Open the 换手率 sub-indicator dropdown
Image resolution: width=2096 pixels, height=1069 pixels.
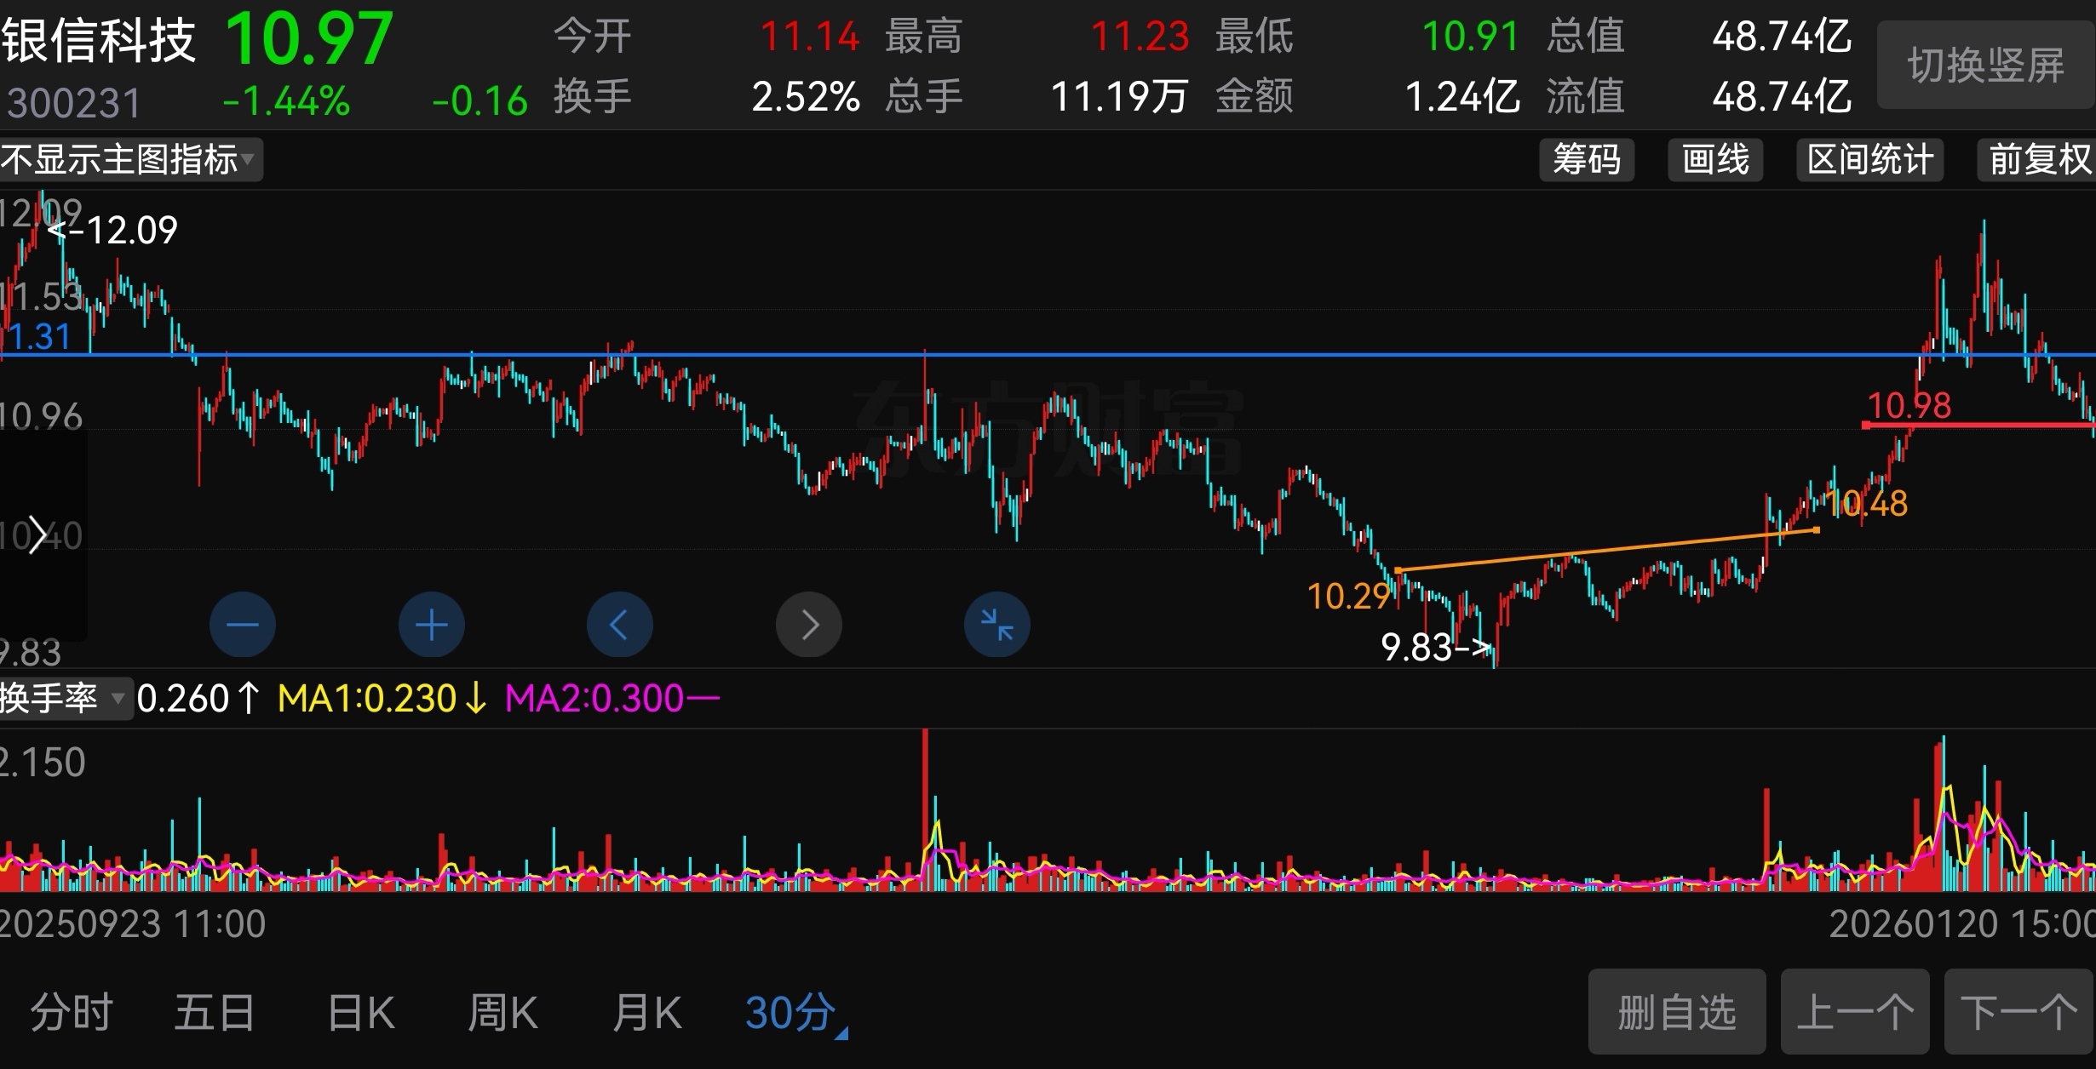coord(65,699)
